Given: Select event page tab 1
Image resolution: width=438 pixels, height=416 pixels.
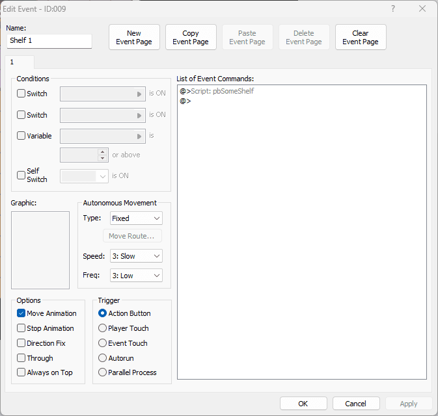Looking at the screenshot, I should [x=20, y=62].
